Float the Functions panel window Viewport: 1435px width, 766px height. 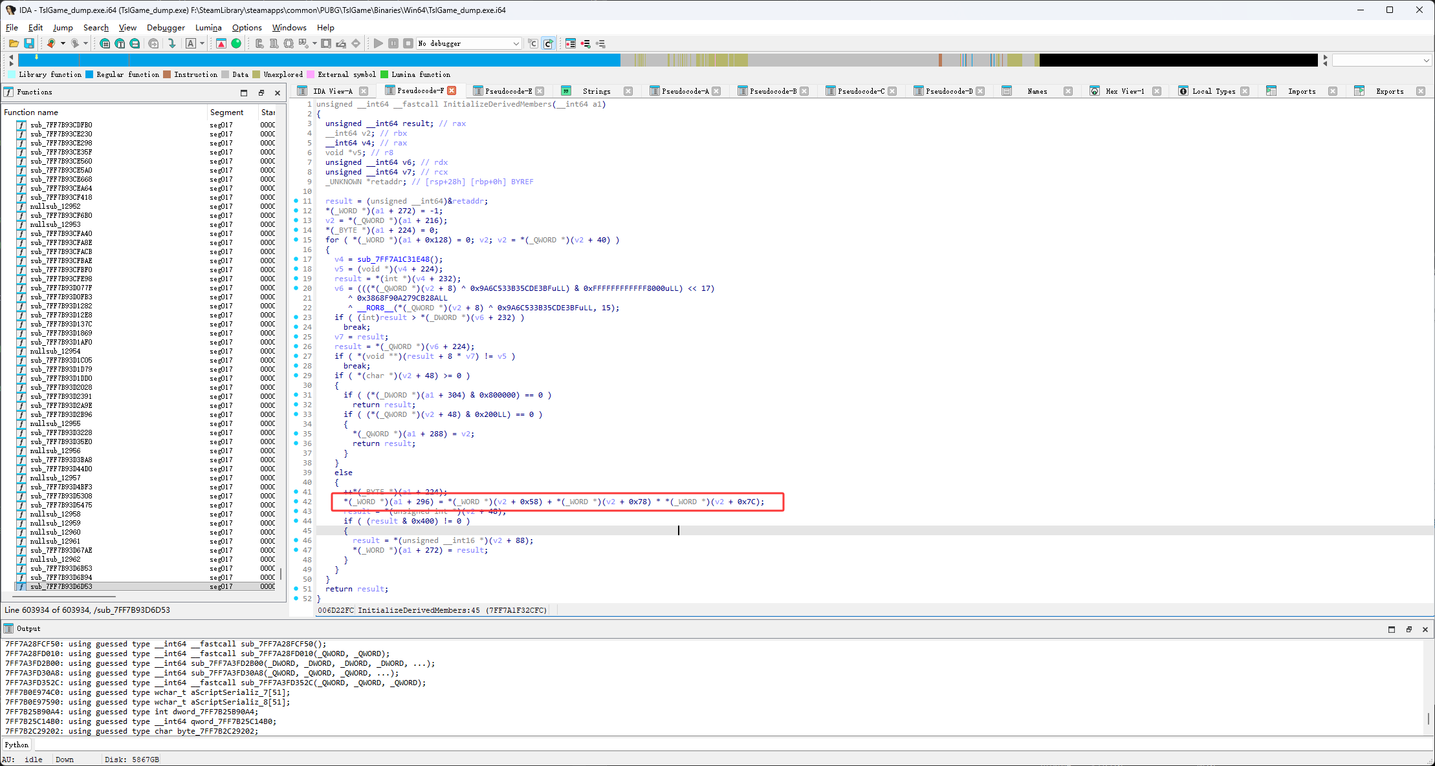click(261, 92)
